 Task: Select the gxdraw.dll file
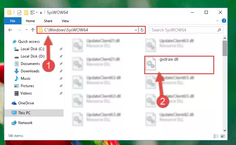click(x=179, y=65)
